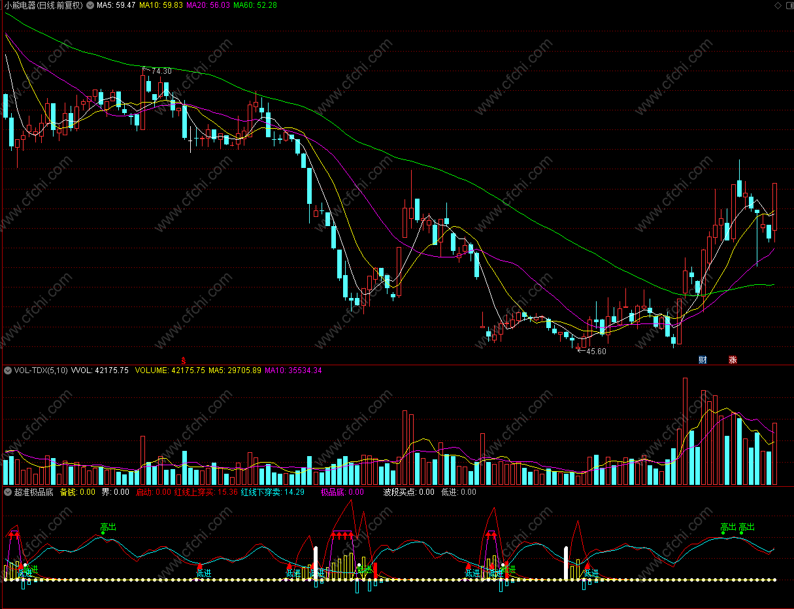Click the 红线下穿卖: 14.29 label
This screenshot has height=609, width=794.
(273, 492)
